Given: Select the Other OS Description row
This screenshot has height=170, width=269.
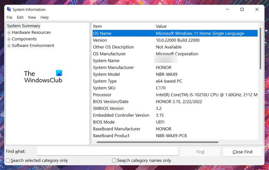Looking at the screenshot, I should click(x=175, y=47).
